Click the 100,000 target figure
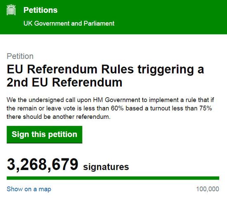The height and width of the screenshot is (203, 227). coord(208,189)
